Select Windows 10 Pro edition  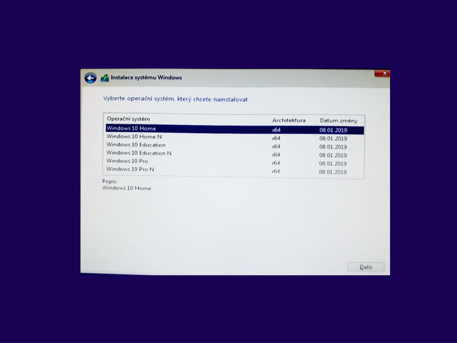pyautogui.click(x=127, y=161)
